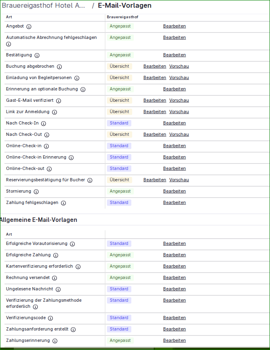Click info icon for Erinnerung an optionale Buchung

(83, 90)
